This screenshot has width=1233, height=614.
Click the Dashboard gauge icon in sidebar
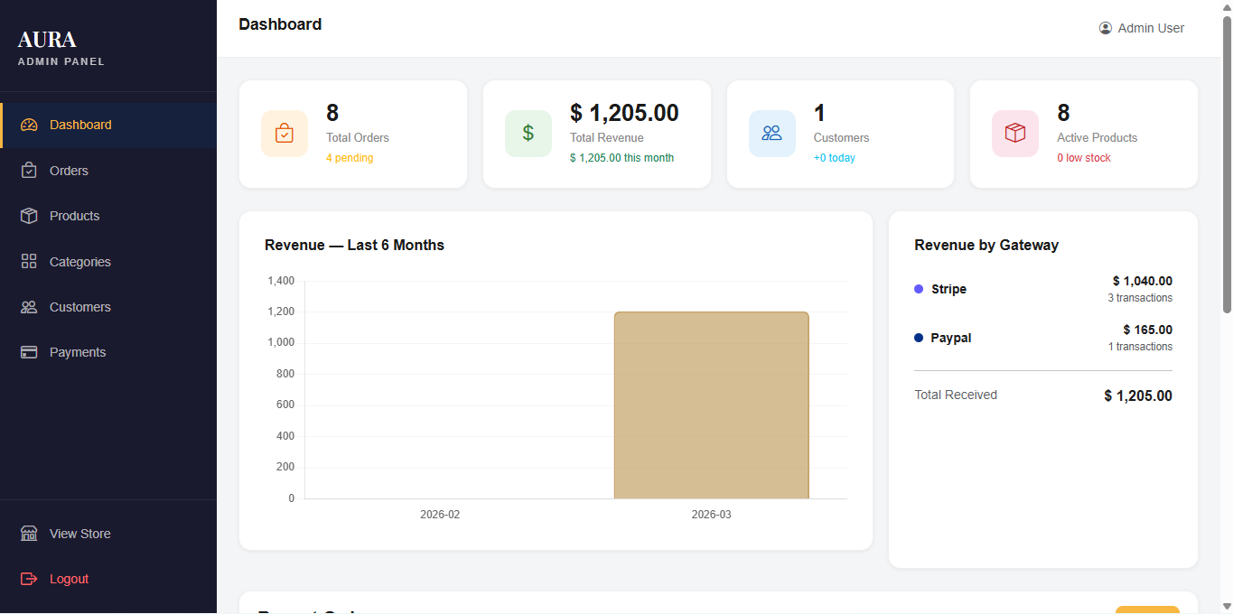(x=29, y=126)
